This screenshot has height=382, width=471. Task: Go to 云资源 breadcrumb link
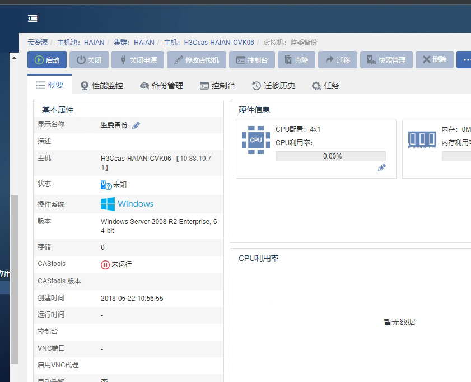(x=38, y=43)
